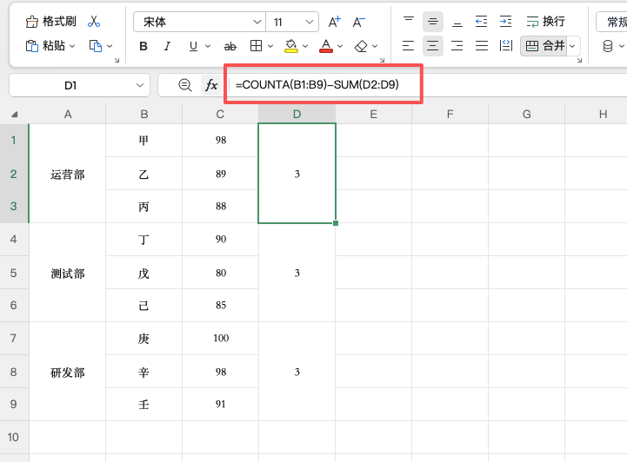Image resolution: width=627 pixels, height=462 pixels.
Task: Open the font group dialog launcher
Action: [382, 60]
